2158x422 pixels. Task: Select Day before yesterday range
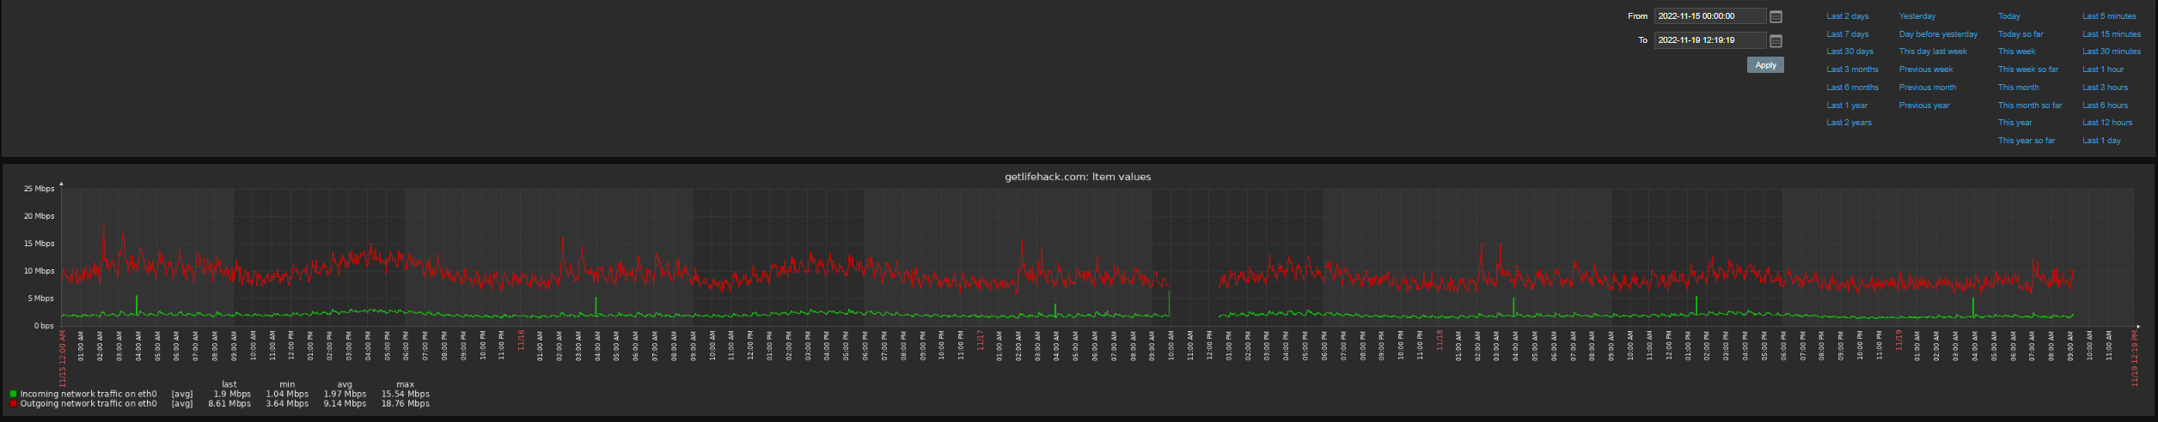[x=1938, y=34]
